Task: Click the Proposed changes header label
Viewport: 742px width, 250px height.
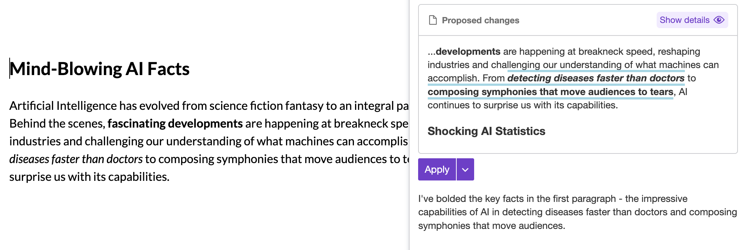Action: 480,20
